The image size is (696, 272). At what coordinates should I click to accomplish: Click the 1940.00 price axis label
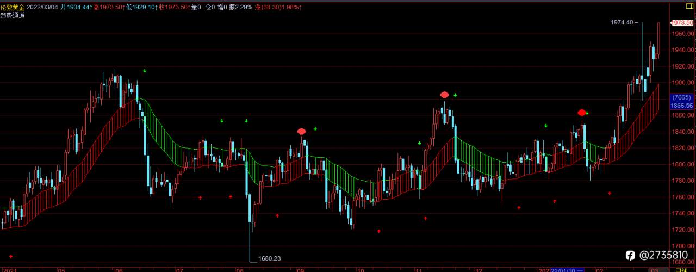(x=683, y=50)
